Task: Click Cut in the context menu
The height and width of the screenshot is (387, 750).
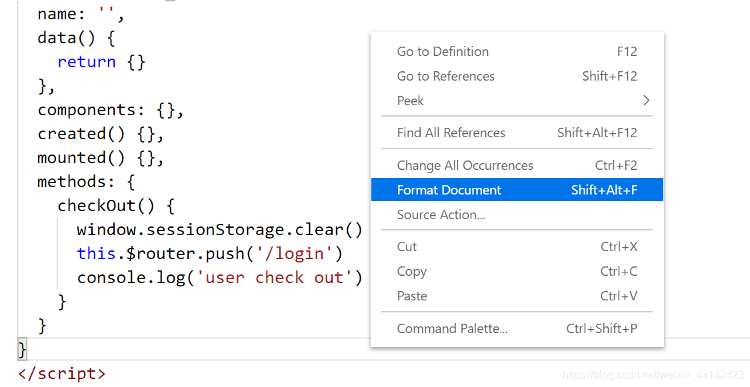Action: [x=407, y=246]
